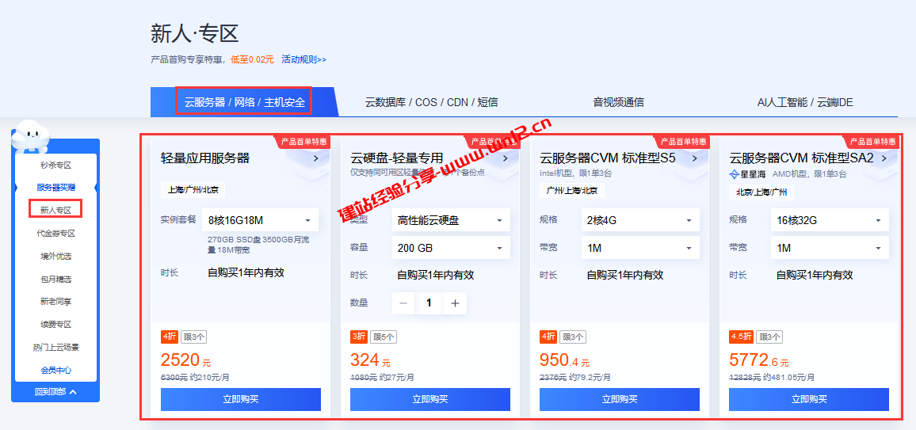The height and width of the screenshot is (430, 916).
Task: Click the 云硬盘-轻量专用 card title
Action: (x=397, y=158)
